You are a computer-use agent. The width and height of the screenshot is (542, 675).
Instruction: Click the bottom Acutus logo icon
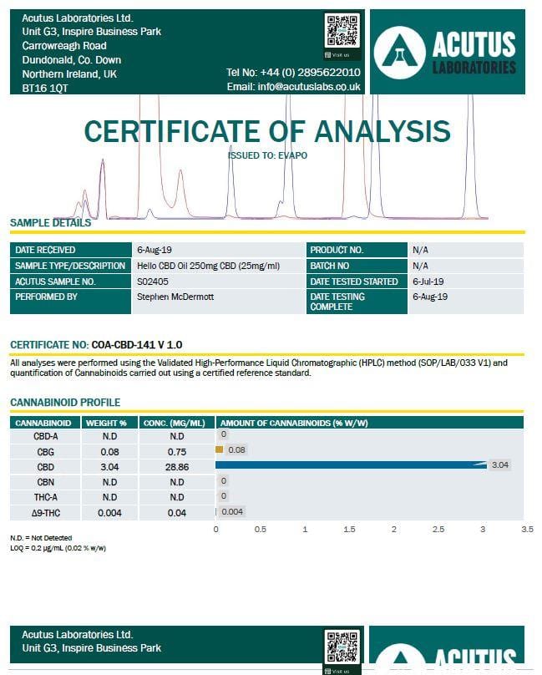click(x=399, y=655)
